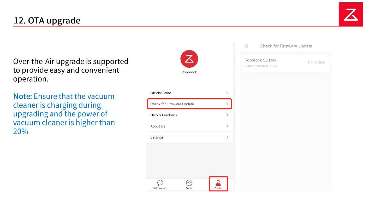Switch to the Robot tab

[x=189, y=184]
